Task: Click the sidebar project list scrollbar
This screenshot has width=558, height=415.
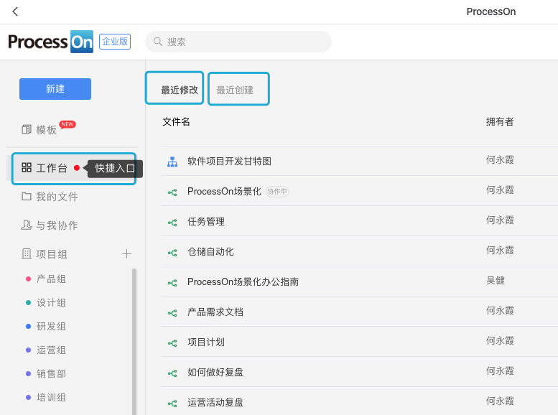Action: (x=134, y=342)
